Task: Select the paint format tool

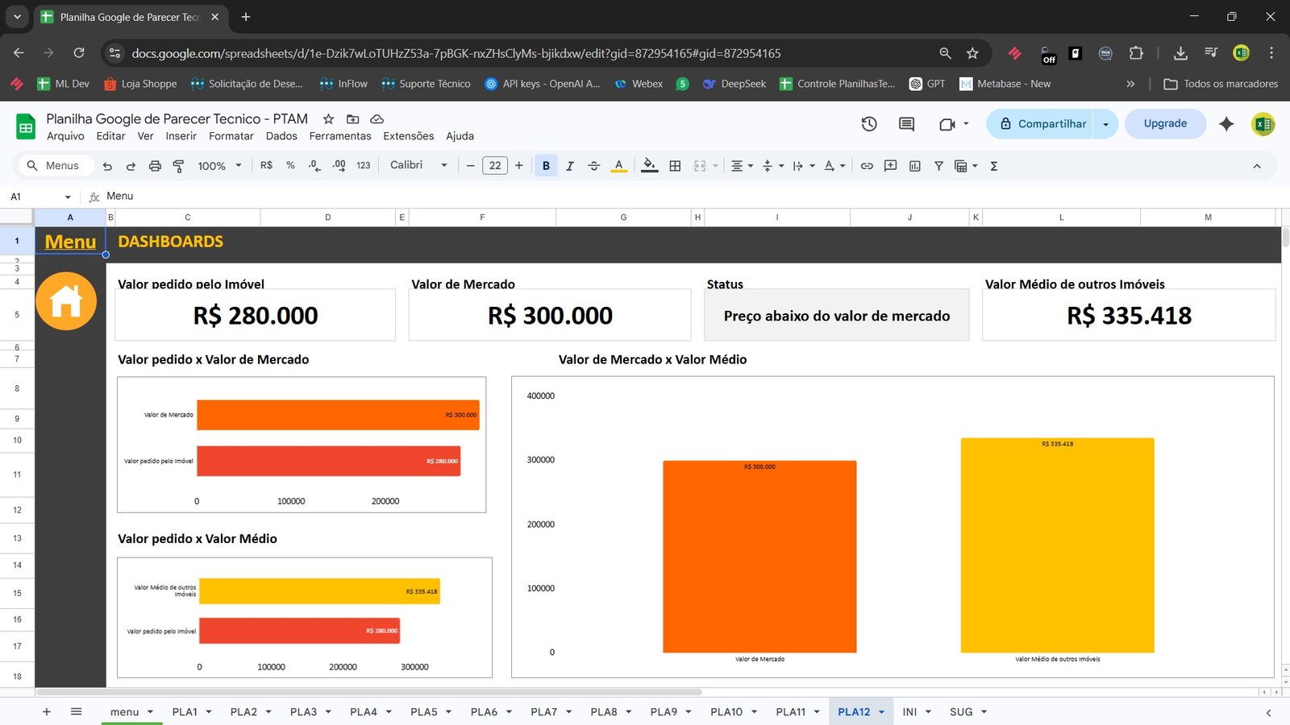Action: tap(177, 165)
